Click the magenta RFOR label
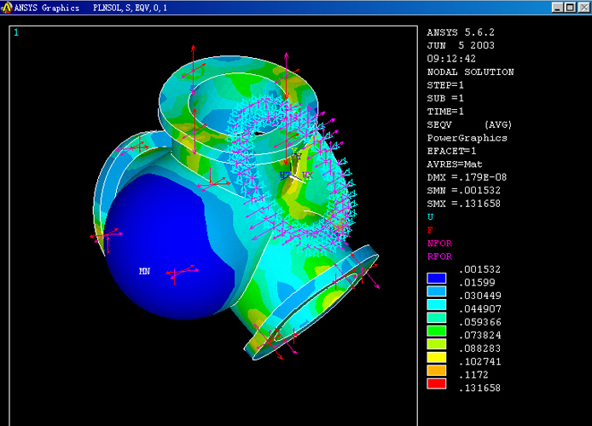Viewport: 592px width, 426px height. point(439,256)
